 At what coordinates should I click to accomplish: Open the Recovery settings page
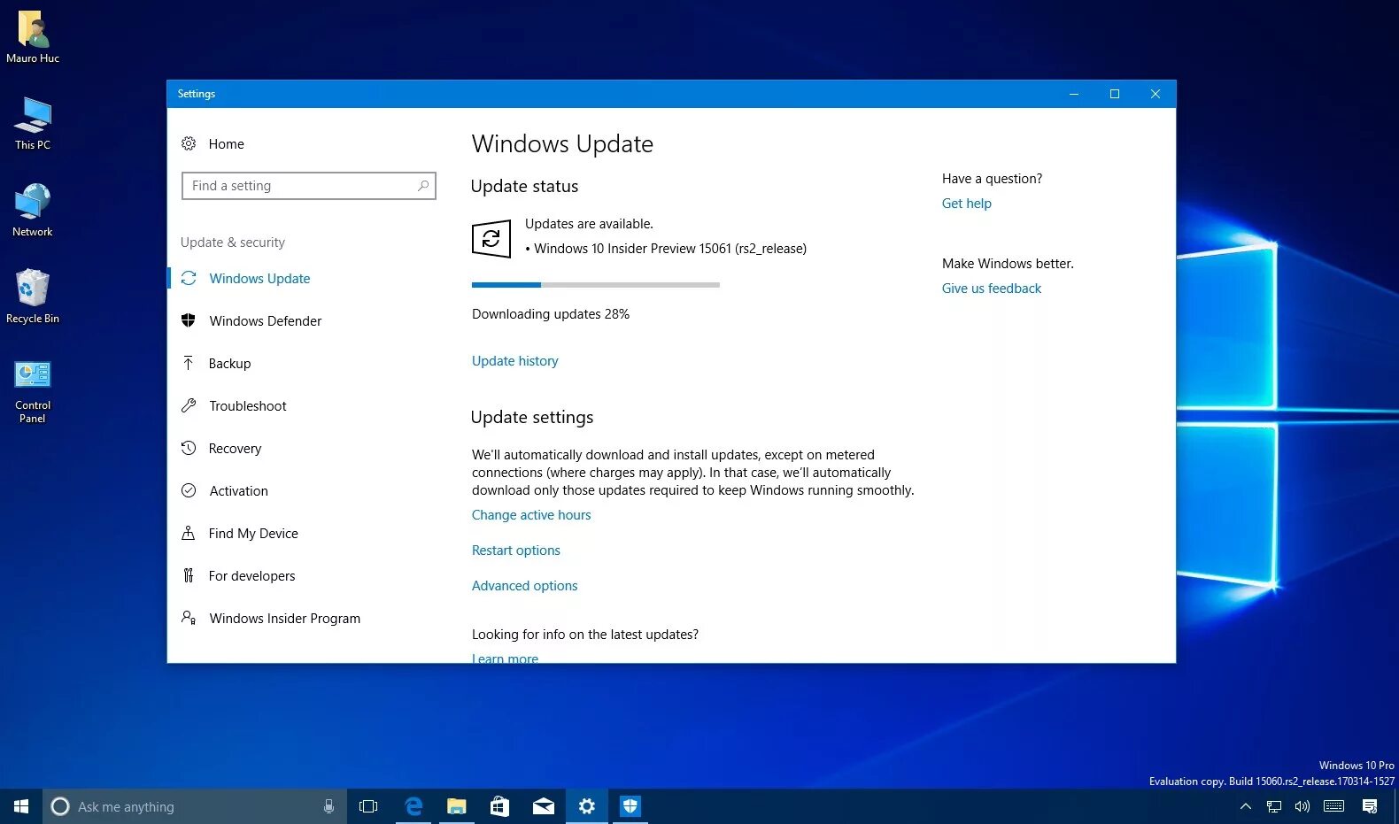tap(235, 448)
